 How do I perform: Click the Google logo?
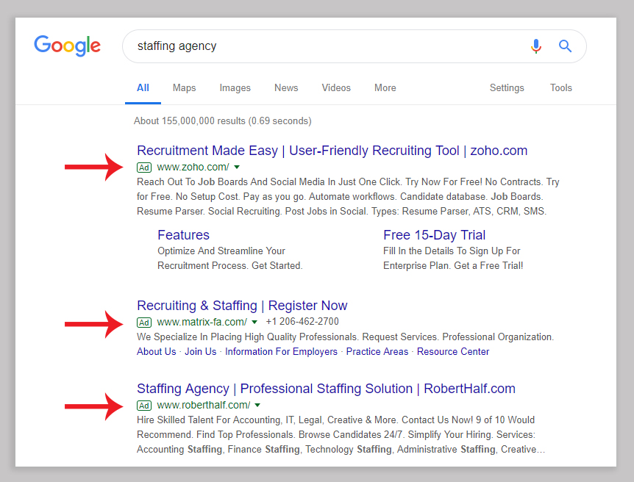(67, 46)
